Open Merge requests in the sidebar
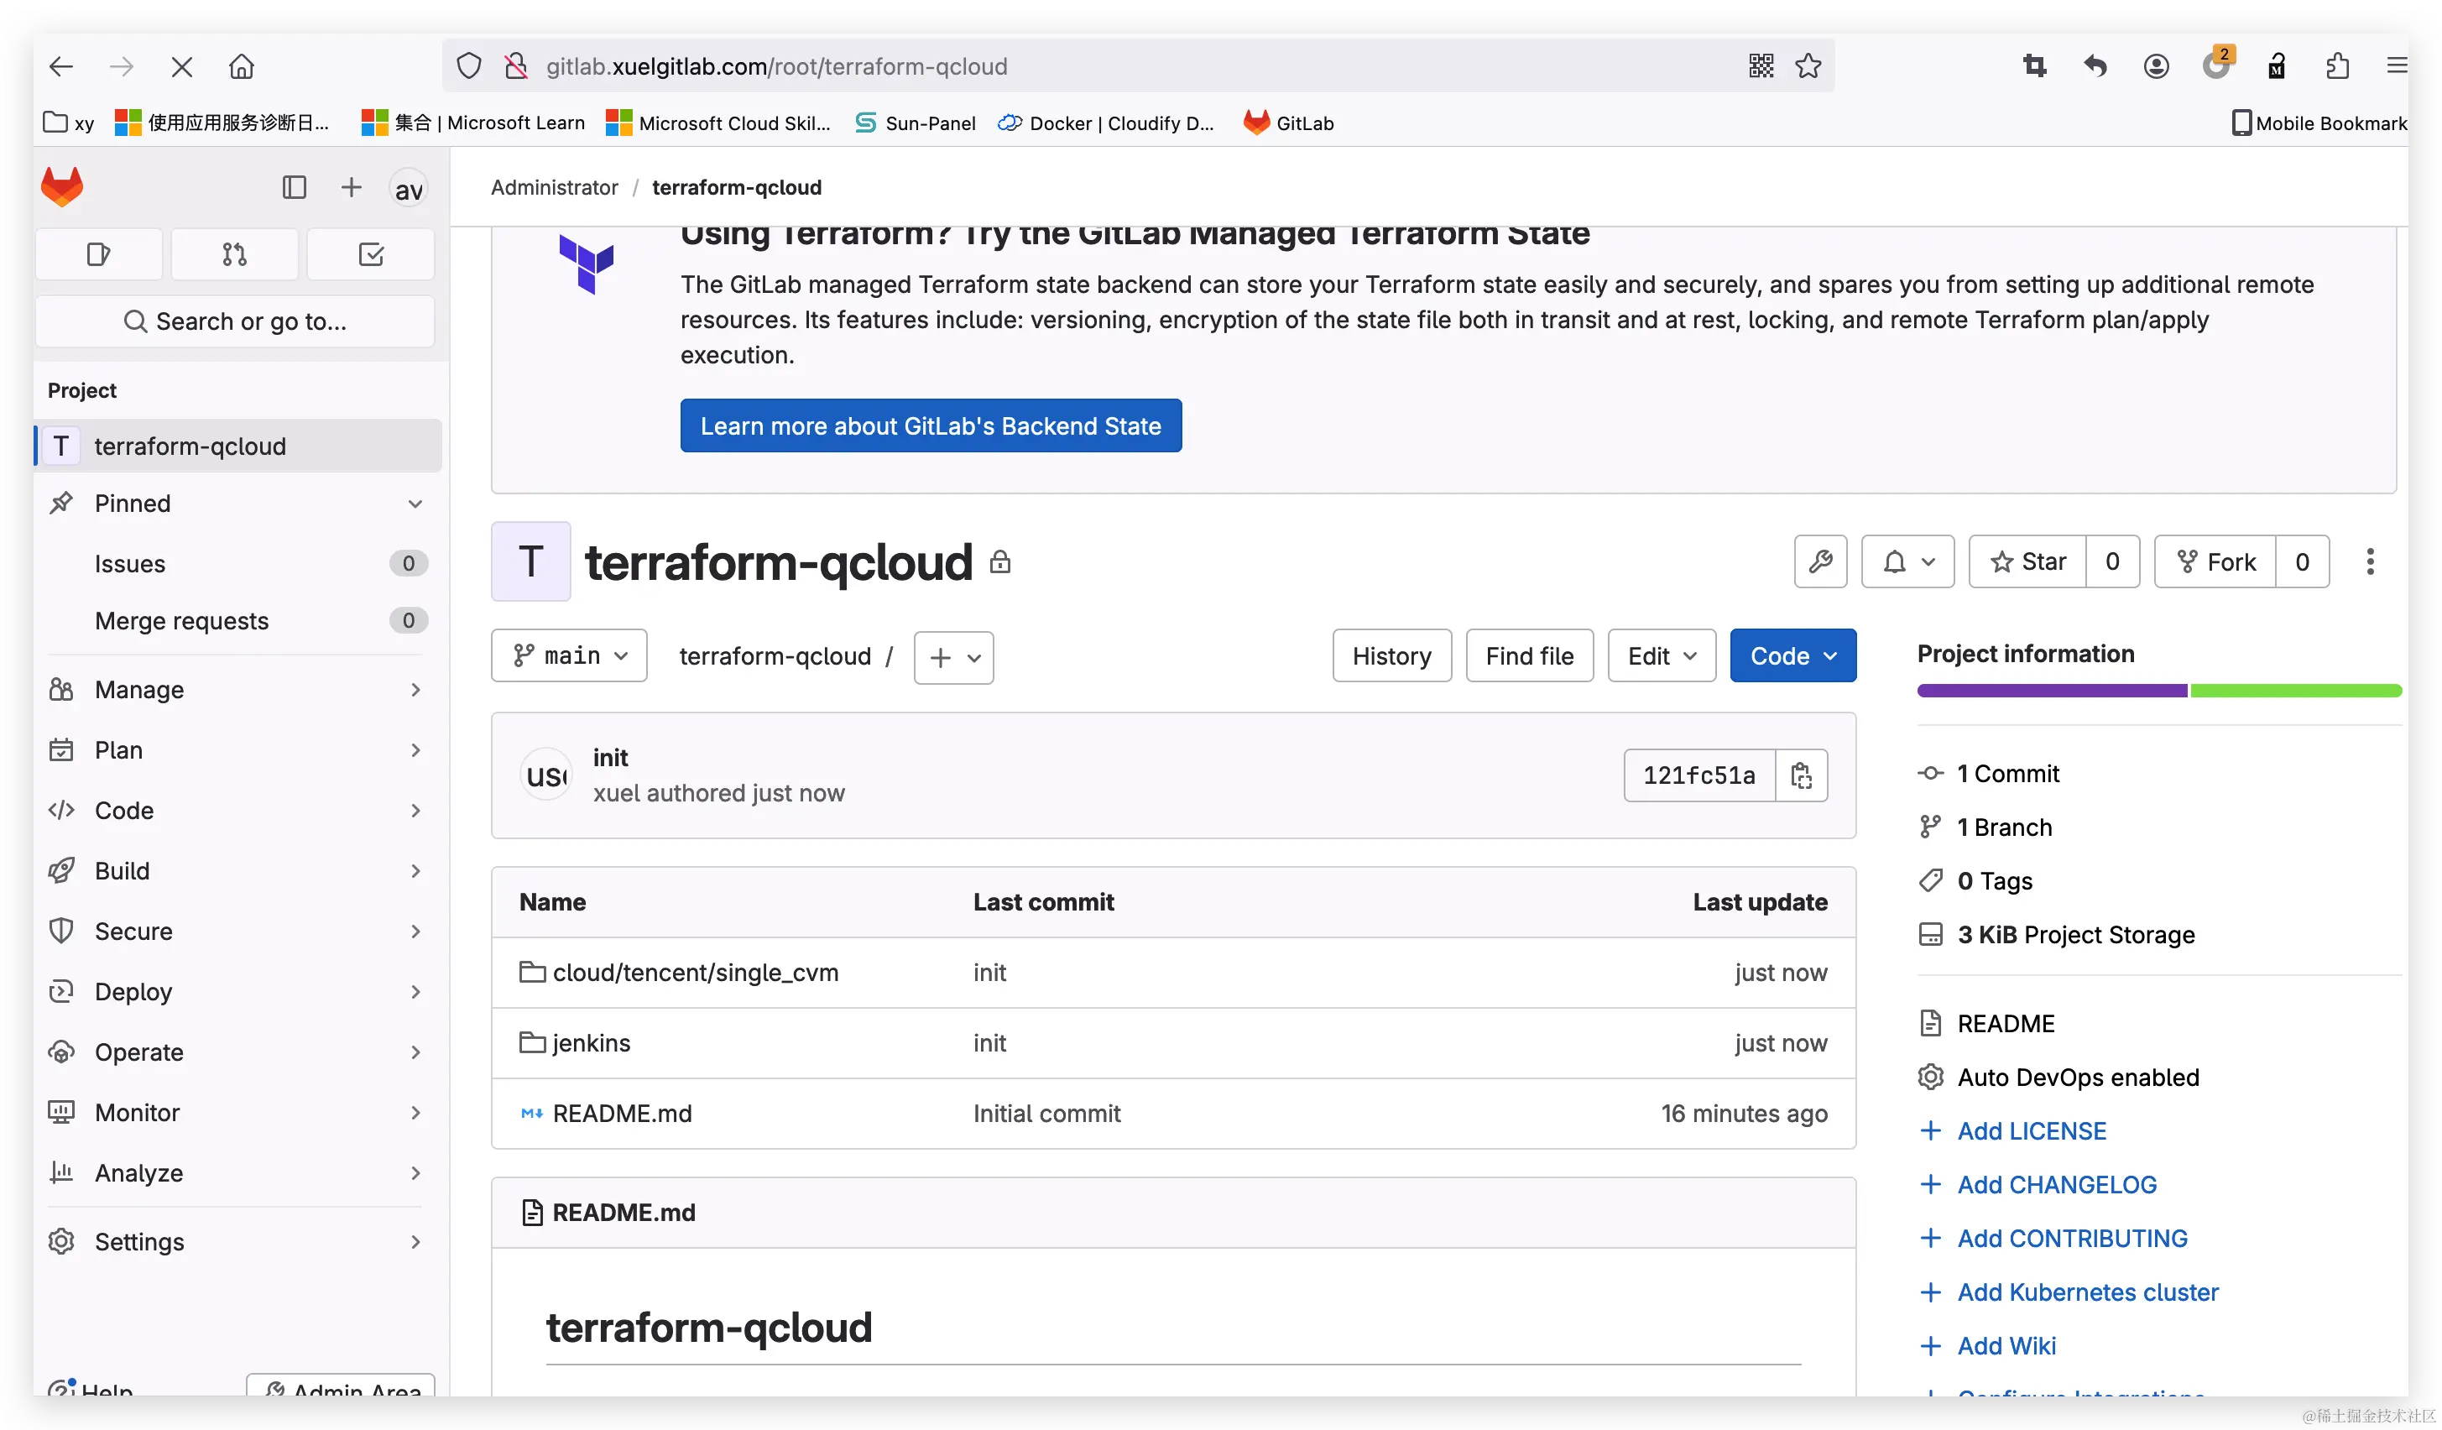2442x1430 pixels. tap(237, 621)
